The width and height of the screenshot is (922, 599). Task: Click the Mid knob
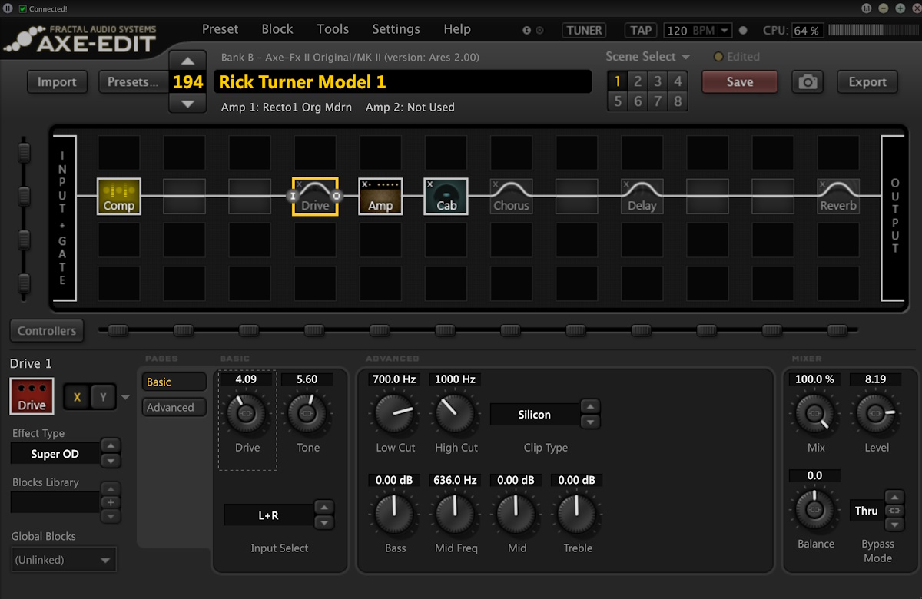coord(517,514)
